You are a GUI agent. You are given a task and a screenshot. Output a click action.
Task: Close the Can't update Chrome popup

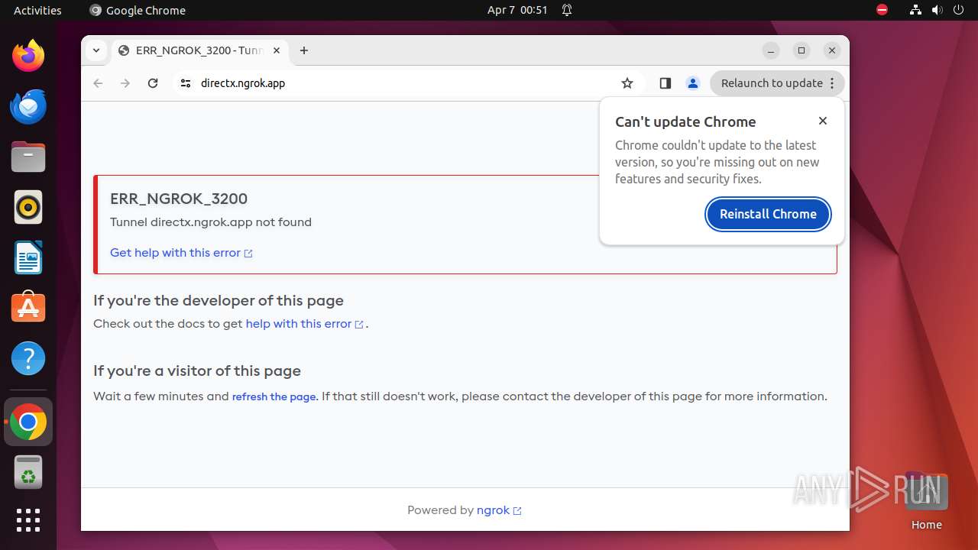[823, 121]
